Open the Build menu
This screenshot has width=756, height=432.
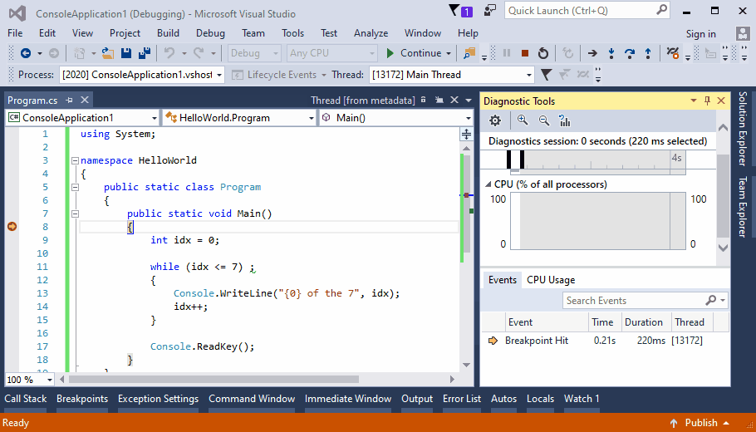[168, 33]
